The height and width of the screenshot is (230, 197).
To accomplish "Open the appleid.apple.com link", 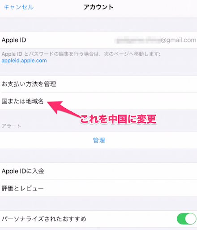I will [24, 61].
